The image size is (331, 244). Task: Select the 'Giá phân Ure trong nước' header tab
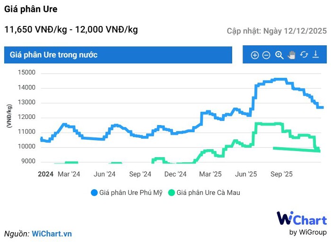(x=54, y=55)
